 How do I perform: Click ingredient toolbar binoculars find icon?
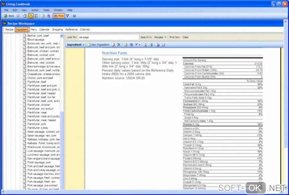(x=131, y=44)
